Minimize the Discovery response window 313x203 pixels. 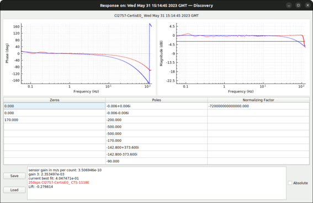point(289,6)
